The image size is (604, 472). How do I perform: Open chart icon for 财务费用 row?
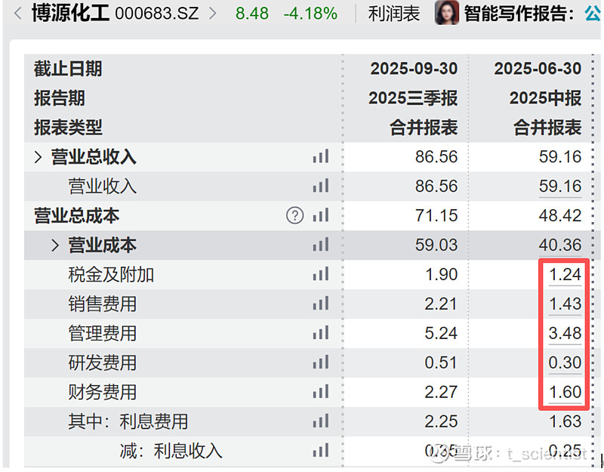[x=321, y=391]
